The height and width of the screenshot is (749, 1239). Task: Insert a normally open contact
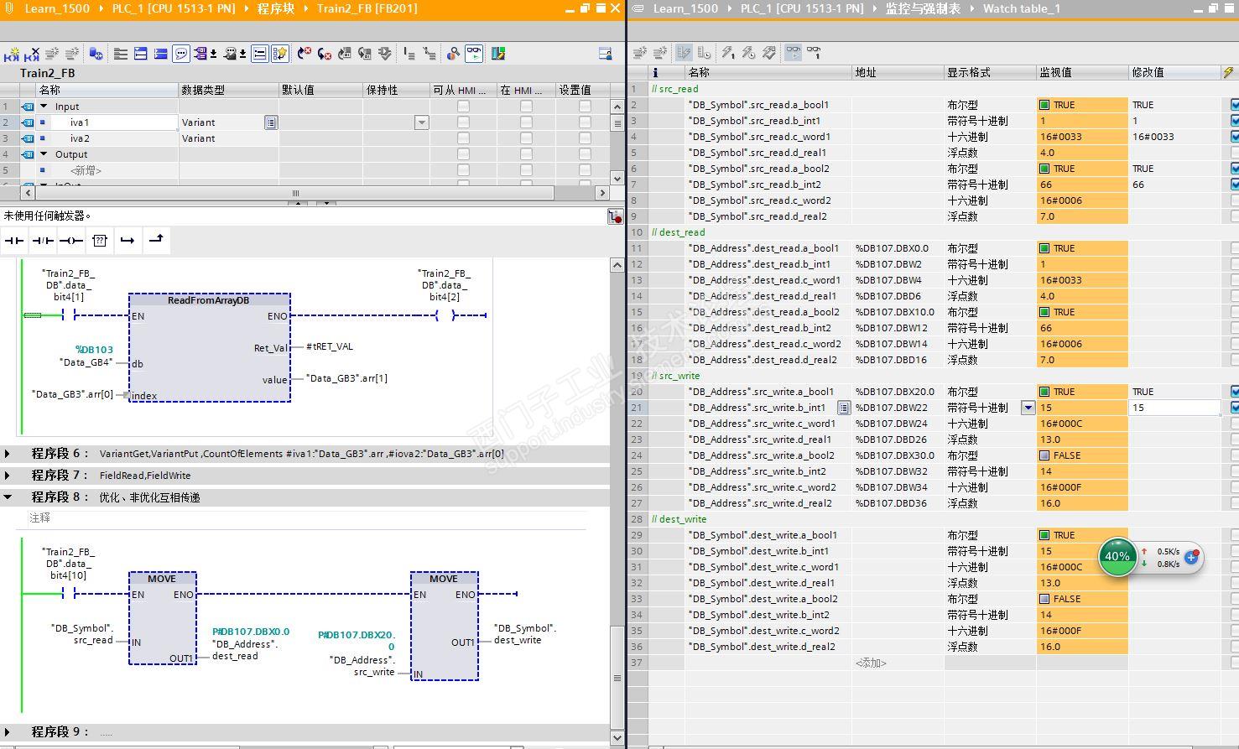coord(14,241)
